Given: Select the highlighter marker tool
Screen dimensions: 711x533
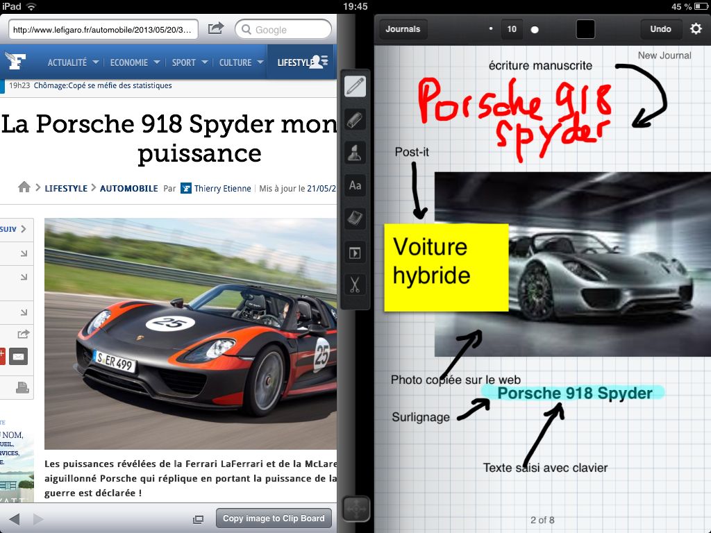Looking at the screenshot, I should tap(355, 119).
